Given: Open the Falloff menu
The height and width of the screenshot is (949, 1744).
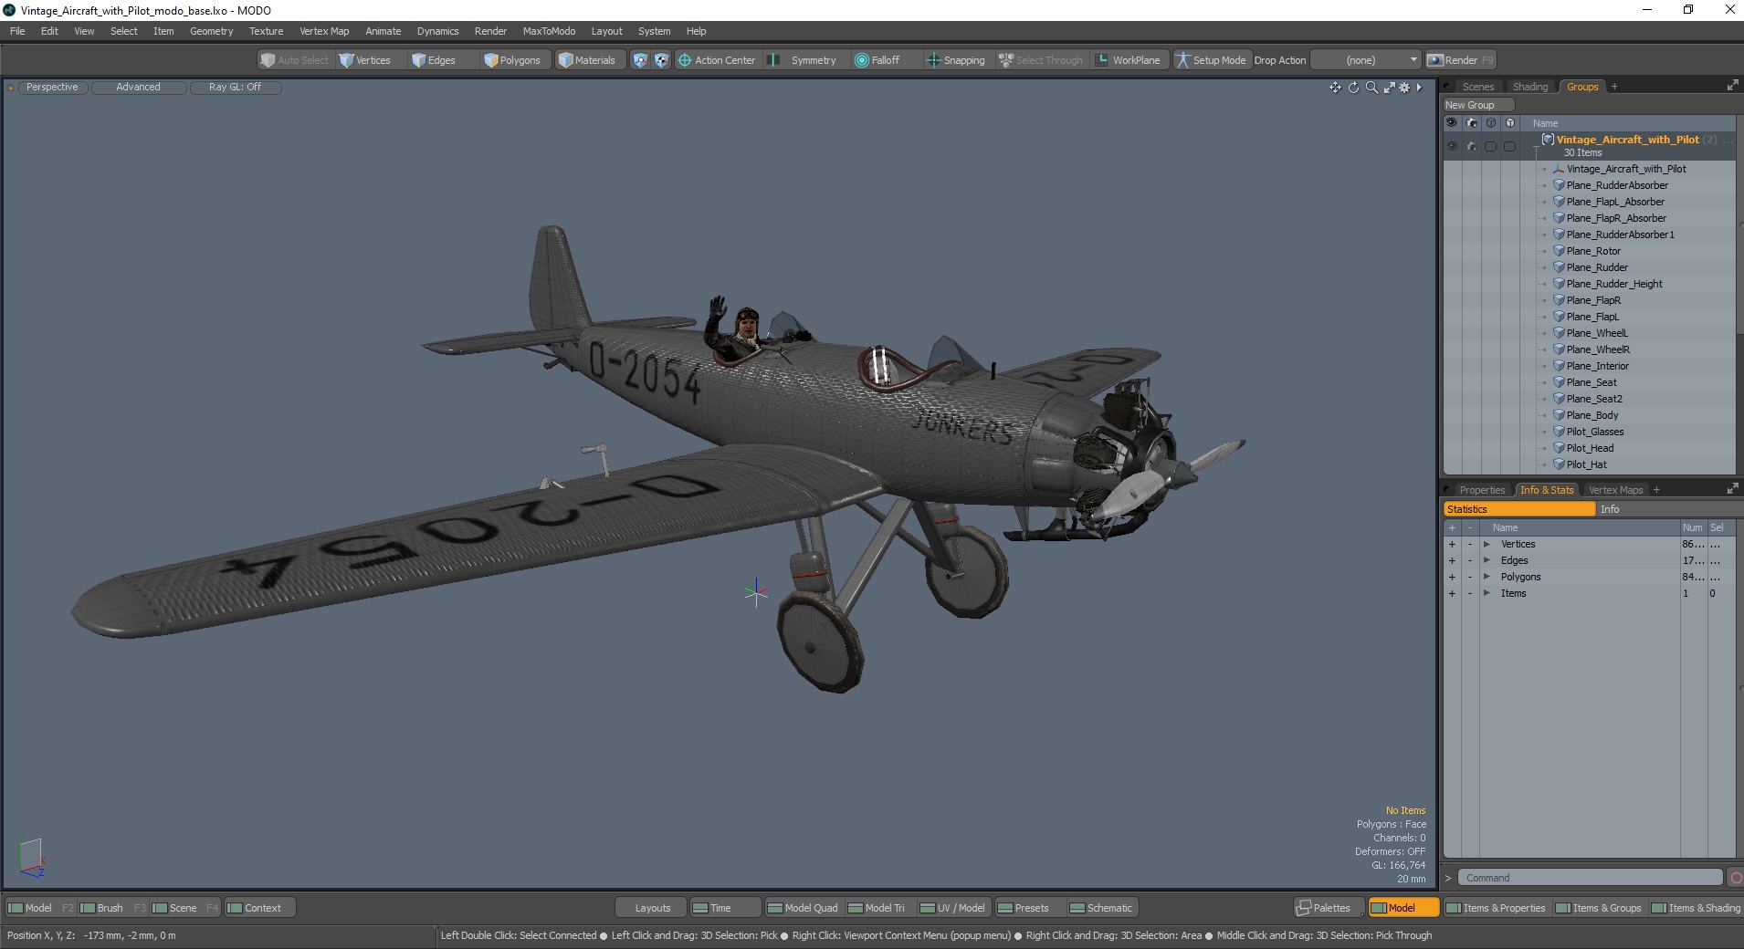Looking at the screenshot, I should (877, 60).
